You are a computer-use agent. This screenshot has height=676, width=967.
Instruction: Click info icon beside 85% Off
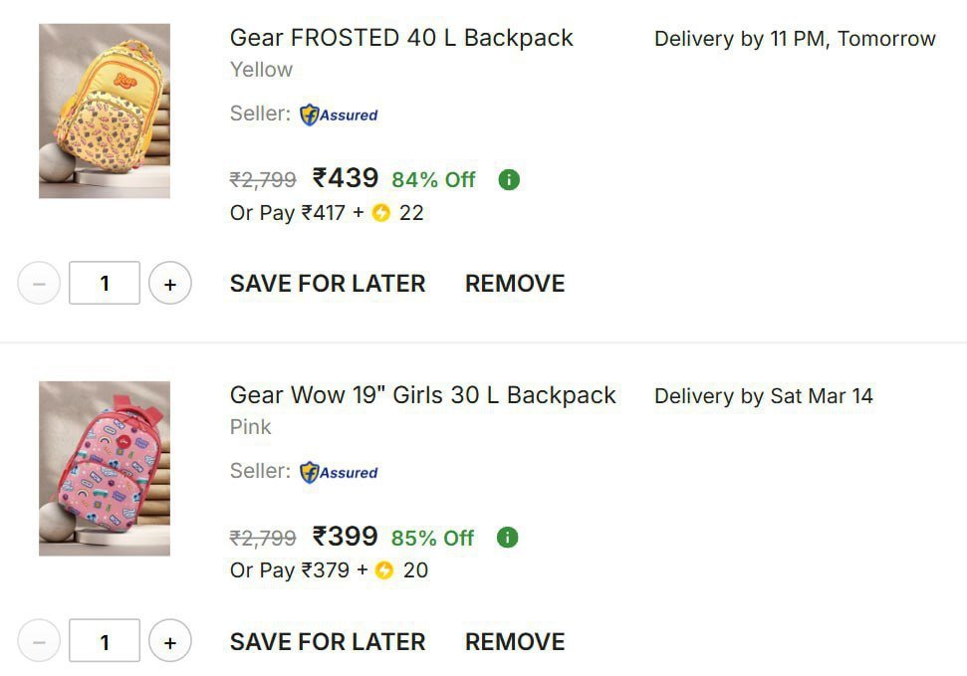point(508,538)
